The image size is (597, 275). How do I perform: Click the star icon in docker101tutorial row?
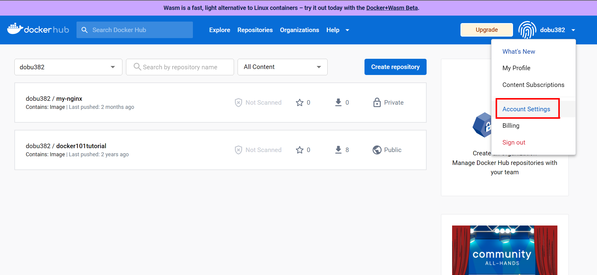point(300,150)
